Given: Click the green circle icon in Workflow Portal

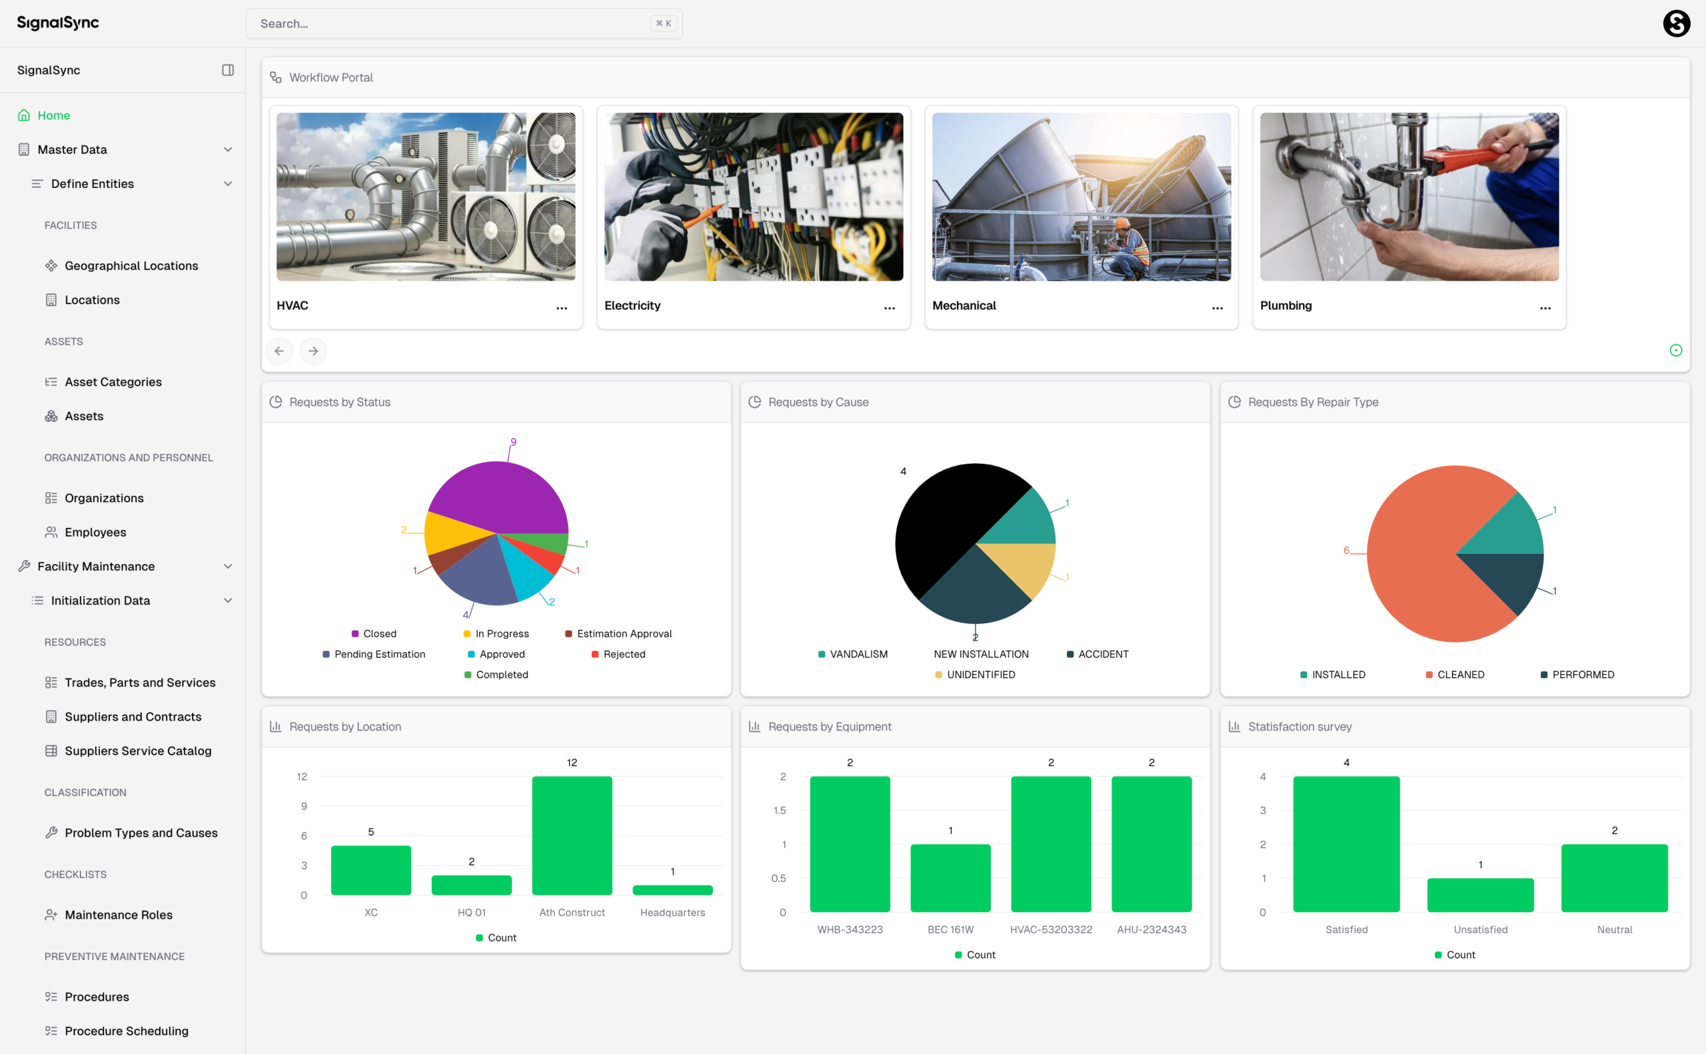Looking at the screenshot, I should (1675, 350).
